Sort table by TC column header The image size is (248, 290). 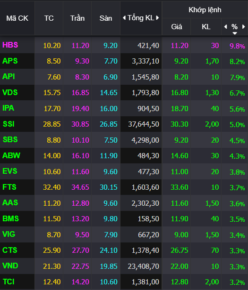click(x=49, y=18)
